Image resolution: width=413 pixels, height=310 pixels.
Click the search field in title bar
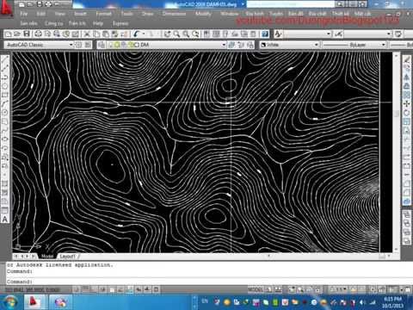coord(291,4)
